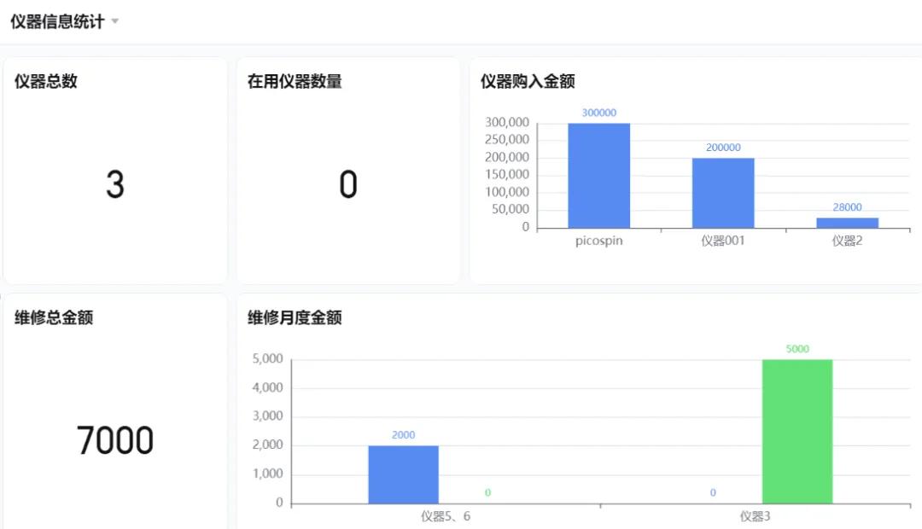The width and height of the screenshot is (922, 529).
Task: Click the blue 0 label under 仪器3
Action: pyautogui.click(x=713, y=492)
